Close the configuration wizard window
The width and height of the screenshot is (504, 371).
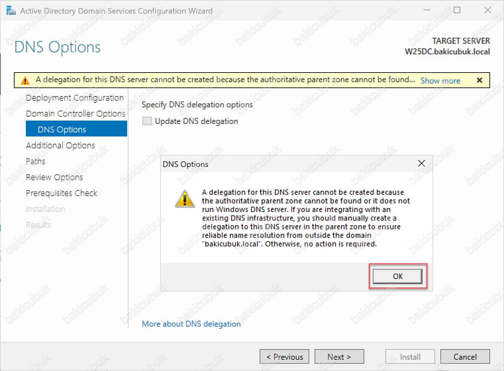[x=487, y=10]
